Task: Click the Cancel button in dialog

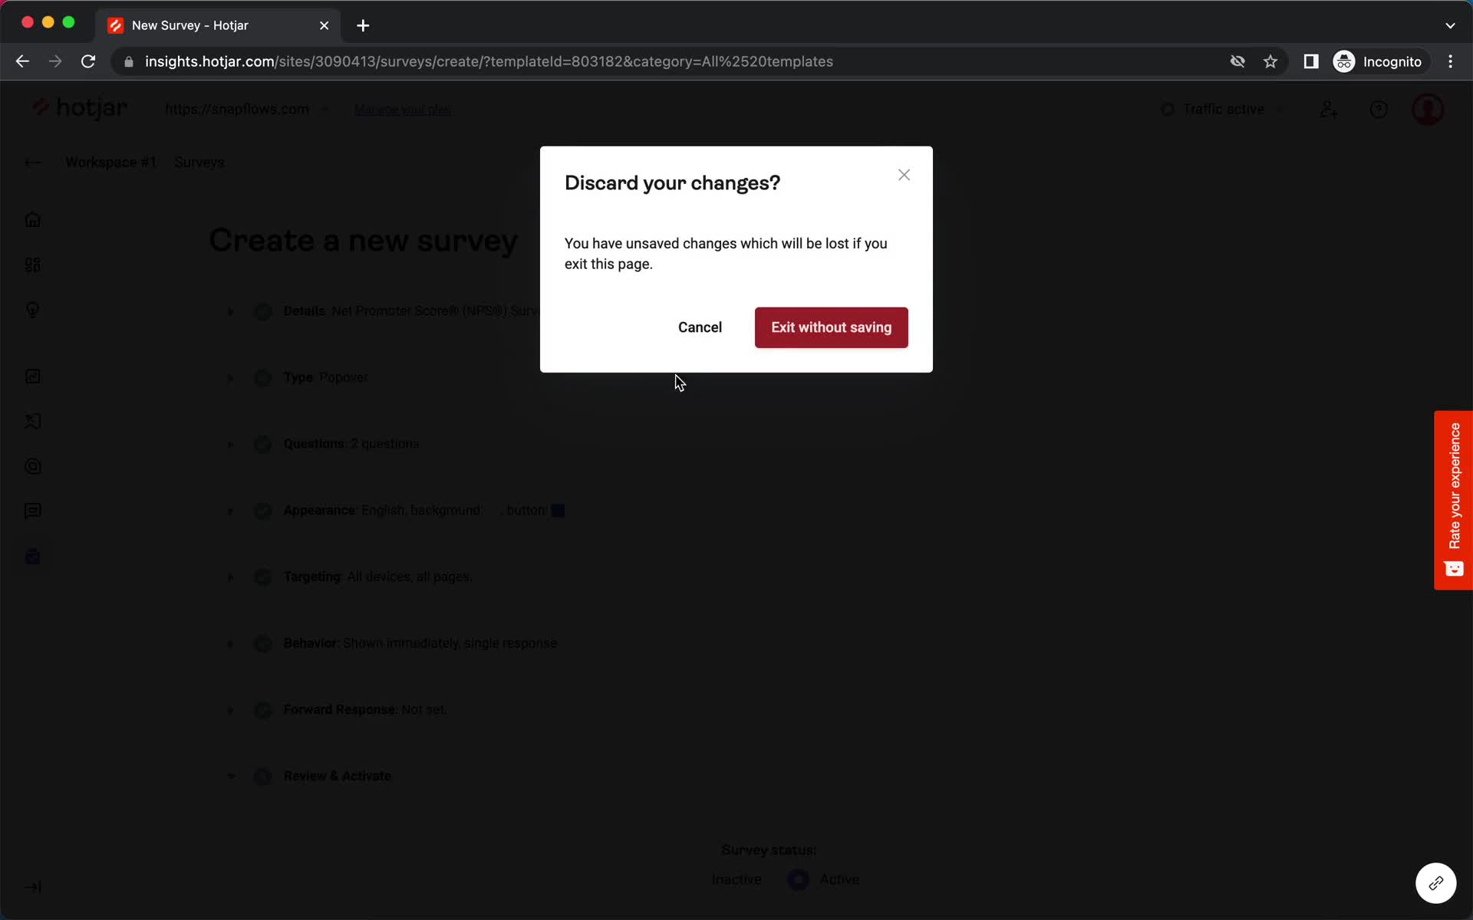Action: (700, 327)
